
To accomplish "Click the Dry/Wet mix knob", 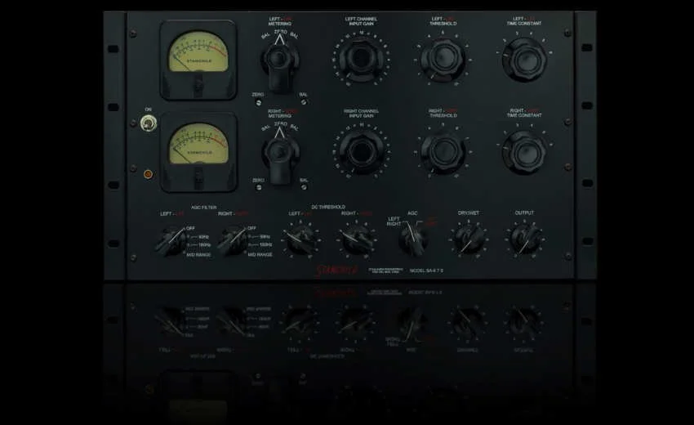I will coord(469,239).
